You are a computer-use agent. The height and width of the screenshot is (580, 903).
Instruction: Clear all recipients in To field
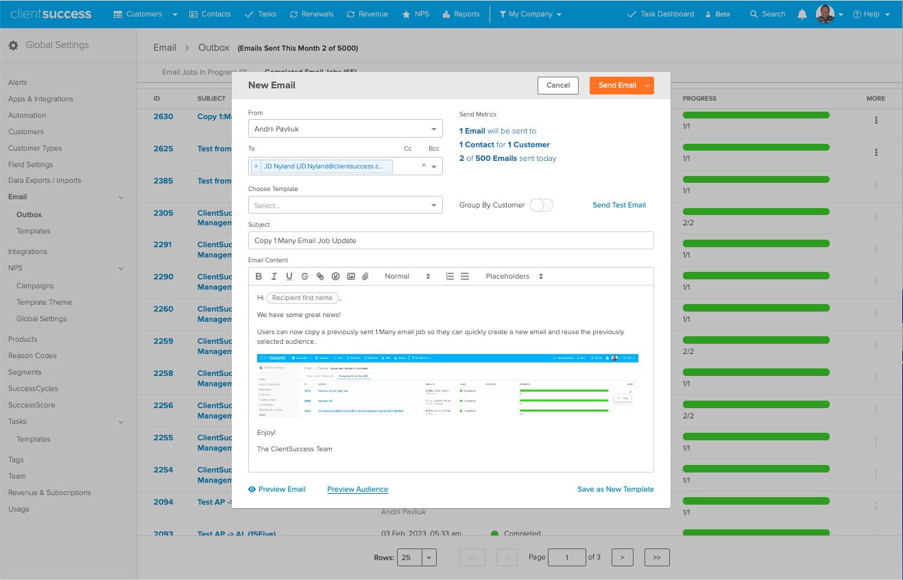[424, 166]
